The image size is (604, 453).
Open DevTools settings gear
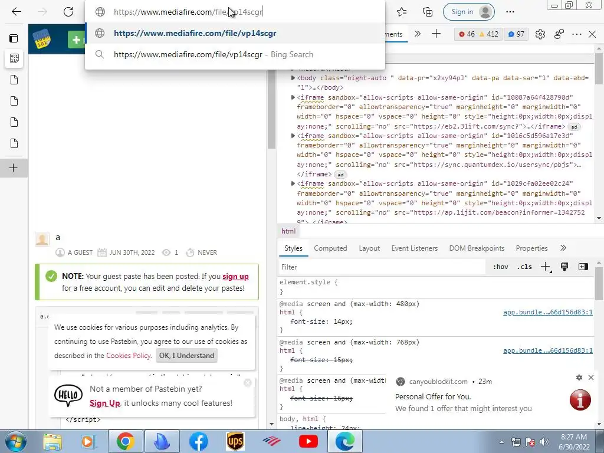pyautogui.click(x=540, y=34)
